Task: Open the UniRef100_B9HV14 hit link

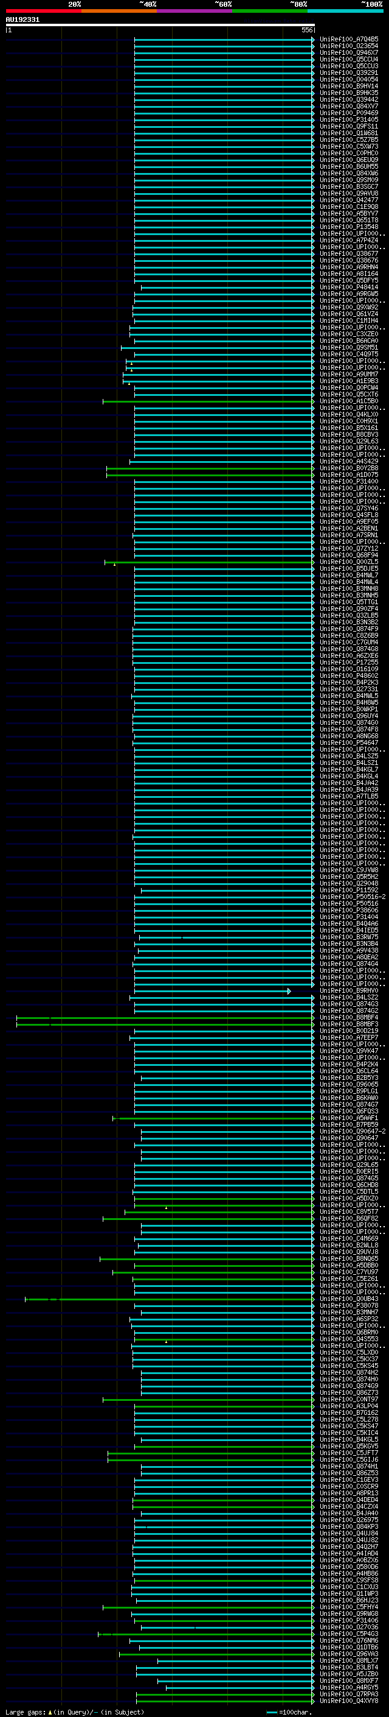Action: 349,86
